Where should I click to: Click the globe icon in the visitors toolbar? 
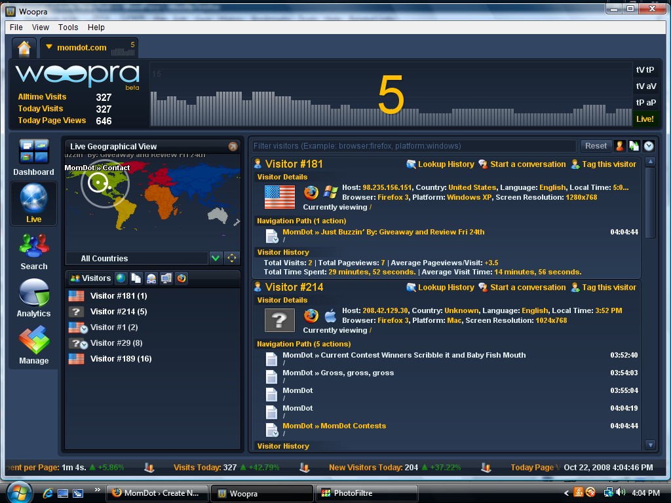pos(121,278)
